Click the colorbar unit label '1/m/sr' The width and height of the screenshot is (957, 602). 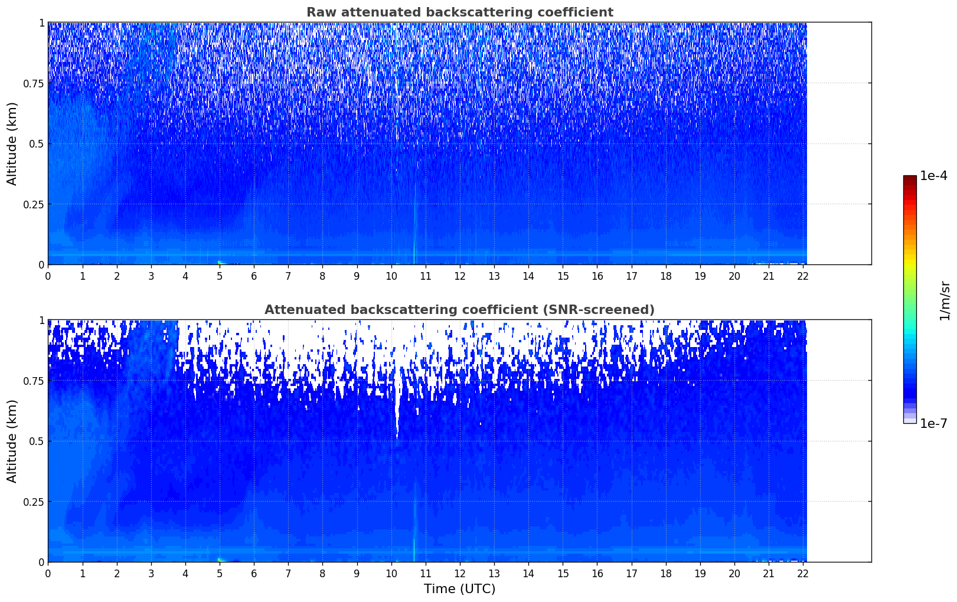[945, 300]
